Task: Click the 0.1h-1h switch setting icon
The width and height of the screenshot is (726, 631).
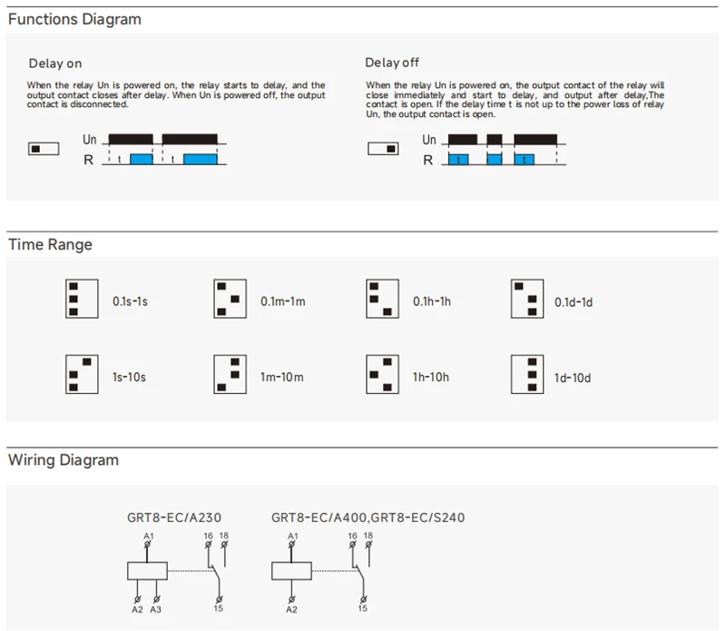Action: click(382, 299)
